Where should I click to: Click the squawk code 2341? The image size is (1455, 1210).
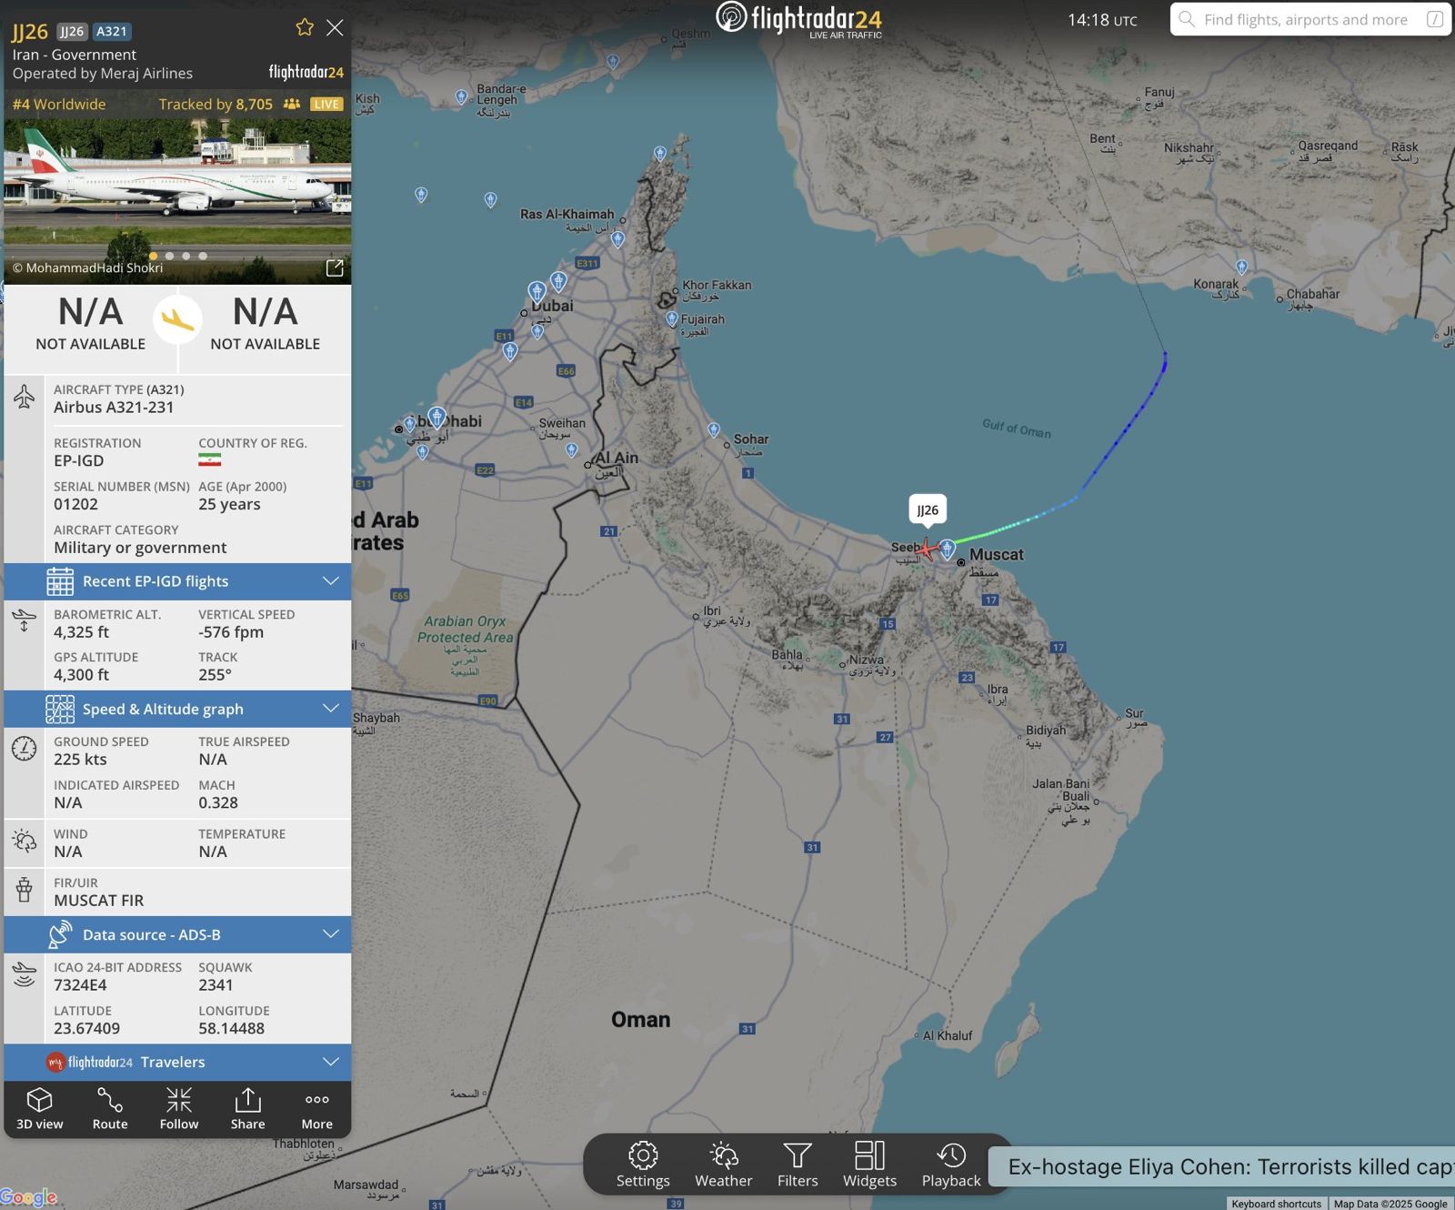pos(216,984)
